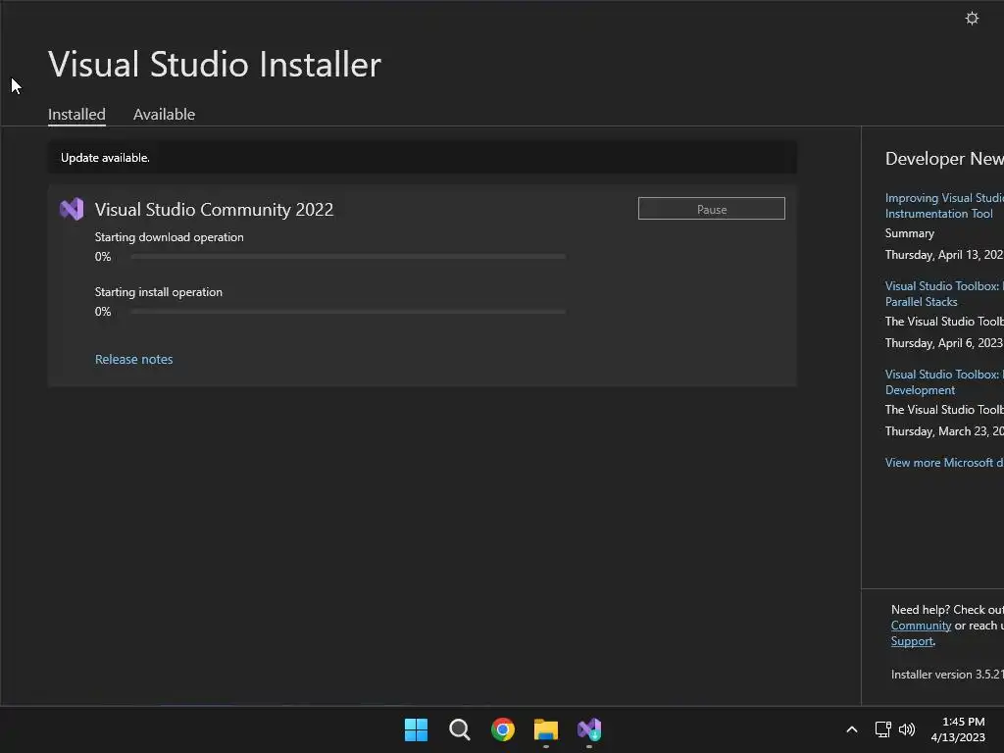This screenshot has width=1004, height=753.
Task: Open the volume tray icon
Action: [907, 729]
